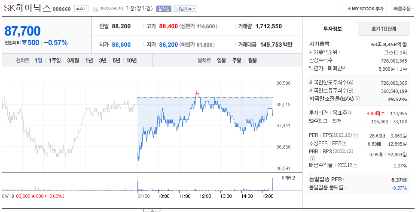Click the 실시간 badge button

pyautogui.click(x=164, y=9)
